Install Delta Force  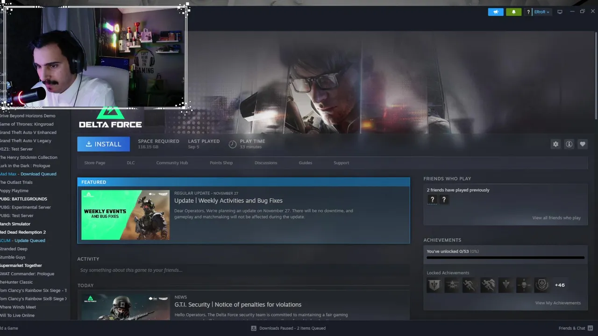pos(103,144)
